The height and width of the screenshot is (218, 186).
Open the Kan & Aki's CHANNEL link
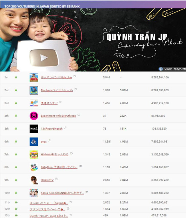point(62,193)
